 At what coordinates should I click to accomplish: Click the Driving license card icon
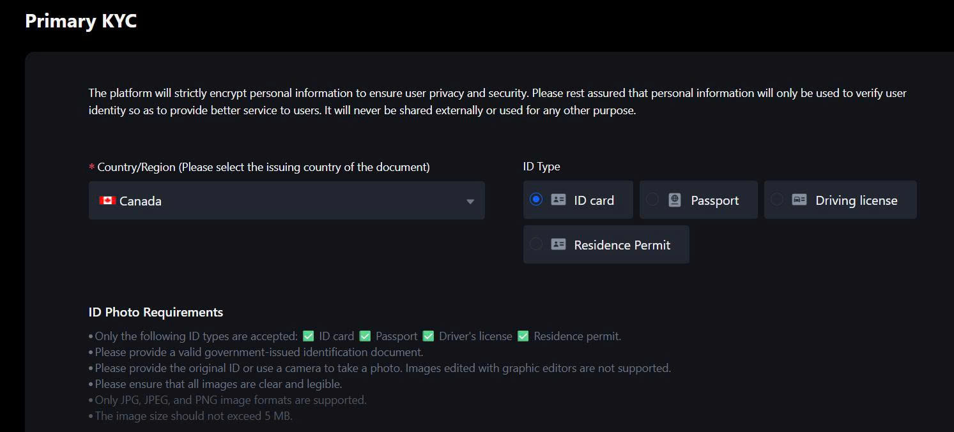[x=799, y=200]
